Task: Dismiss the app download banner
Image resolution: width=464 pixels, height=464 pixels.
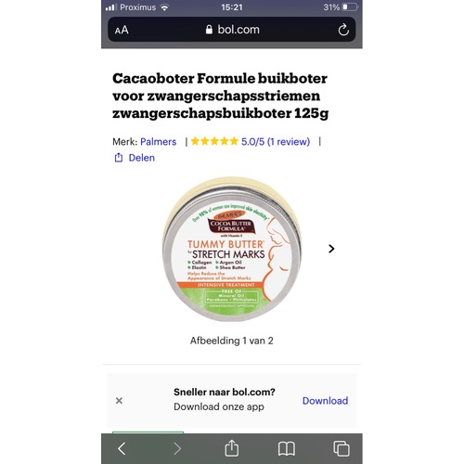Action: (119, 401)
